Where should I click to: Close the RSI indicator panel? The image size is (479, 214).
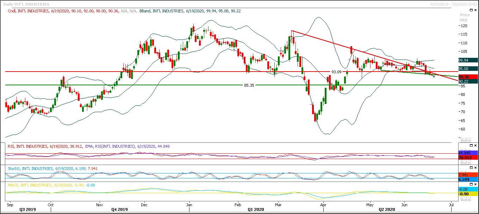coord(475,145)
